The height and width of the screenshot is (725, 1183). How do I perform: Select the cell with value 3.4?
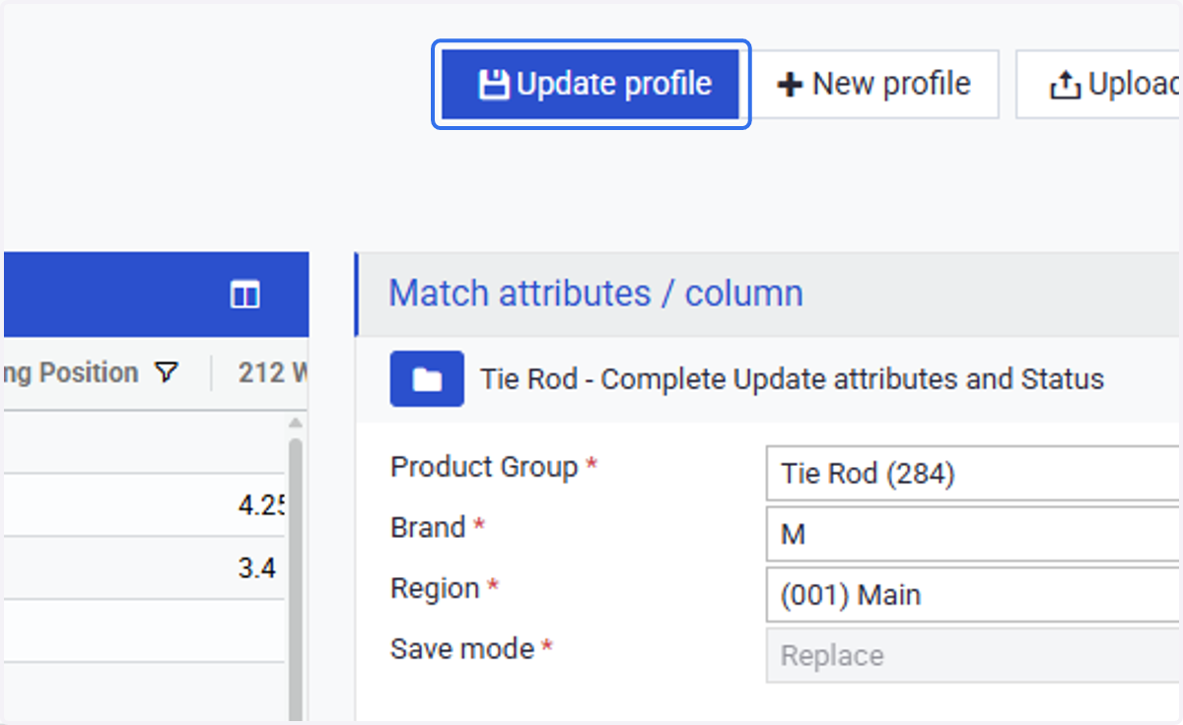point(257,567)
